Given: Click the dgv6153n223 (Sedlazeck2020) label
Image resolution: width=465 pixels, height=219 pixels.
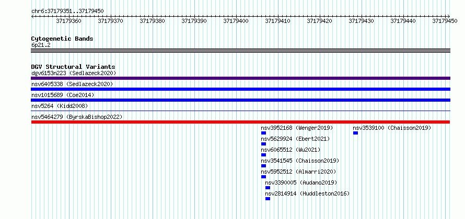Looking at the screenshot, I should point(74,73).
